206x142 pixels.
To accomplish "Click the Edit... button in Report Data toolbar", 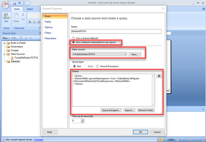I will point(15,38).
